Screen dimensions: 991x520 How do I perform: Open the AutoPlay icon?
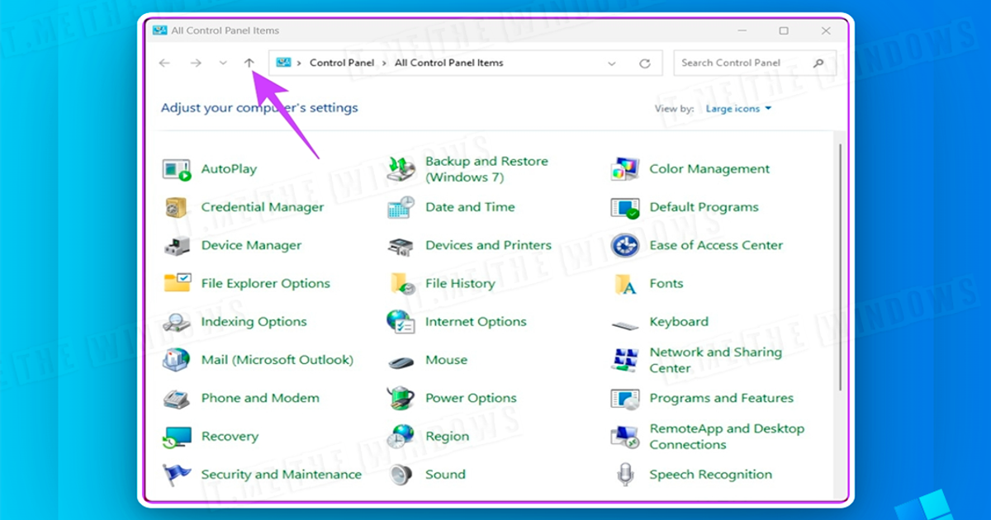coord(177,169)
